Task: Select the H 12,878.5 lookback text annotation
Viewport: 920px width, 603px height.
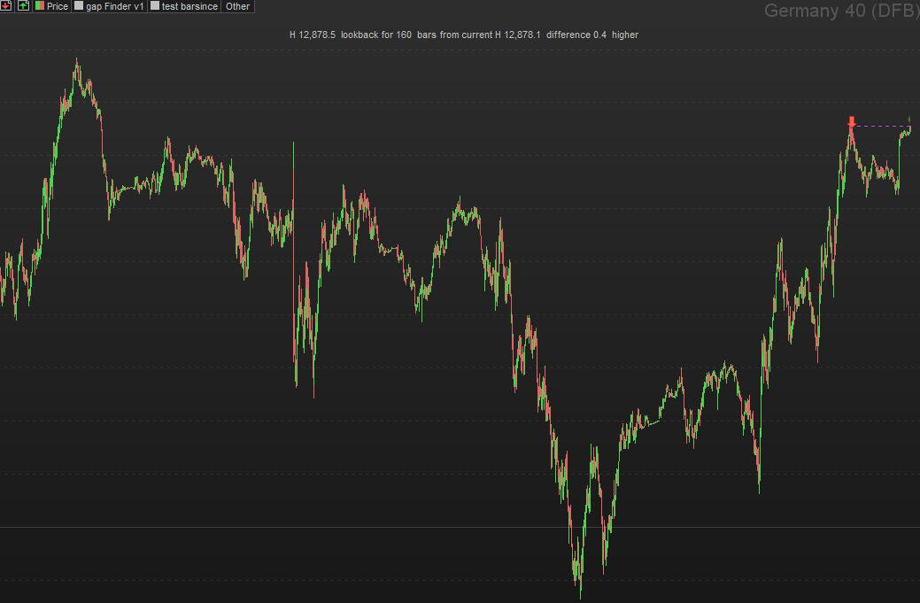Action: [x=463, y=35]
